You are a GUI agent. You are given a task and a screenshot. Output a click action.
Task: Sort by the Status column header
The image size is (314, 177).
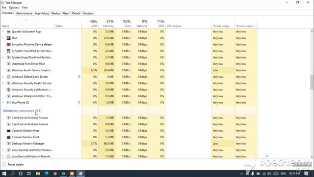tap(68, 24)
